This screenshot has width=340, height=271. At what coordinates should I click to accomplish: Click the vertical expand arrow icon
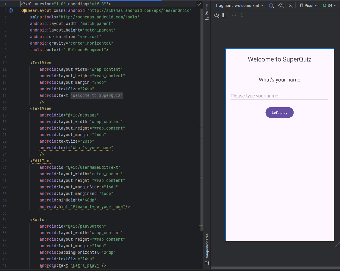click(x=242, y=15)
